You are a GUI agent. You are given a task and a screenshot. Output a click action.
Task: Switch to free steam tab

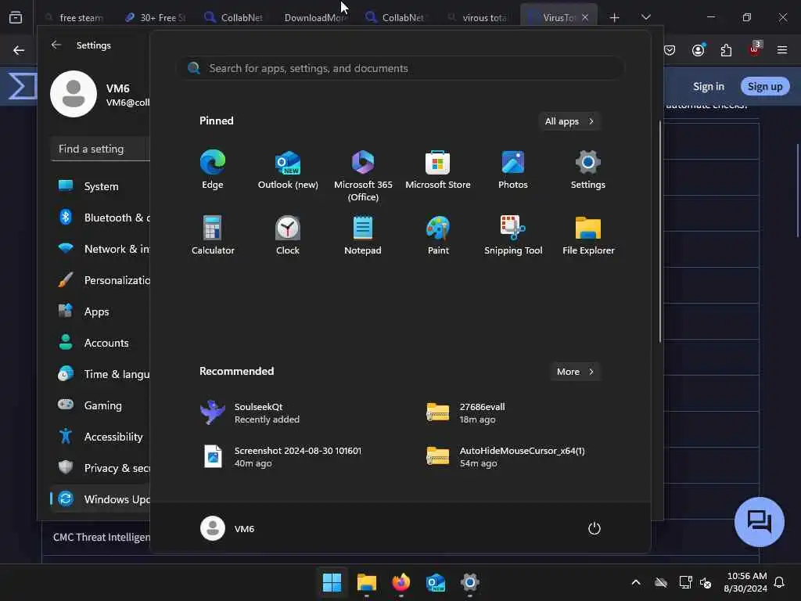point(74,18)
